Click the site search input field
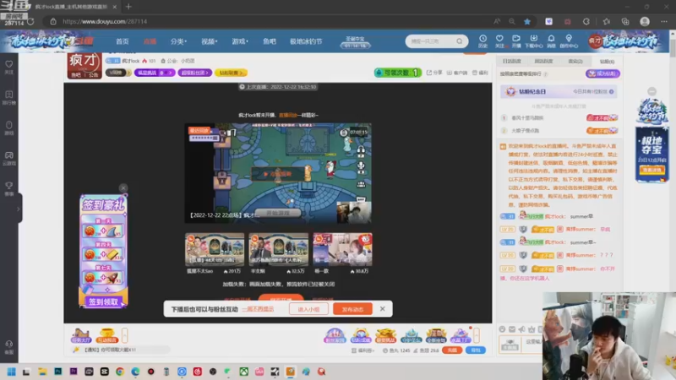The image size is (676, 380). (431, 41)
